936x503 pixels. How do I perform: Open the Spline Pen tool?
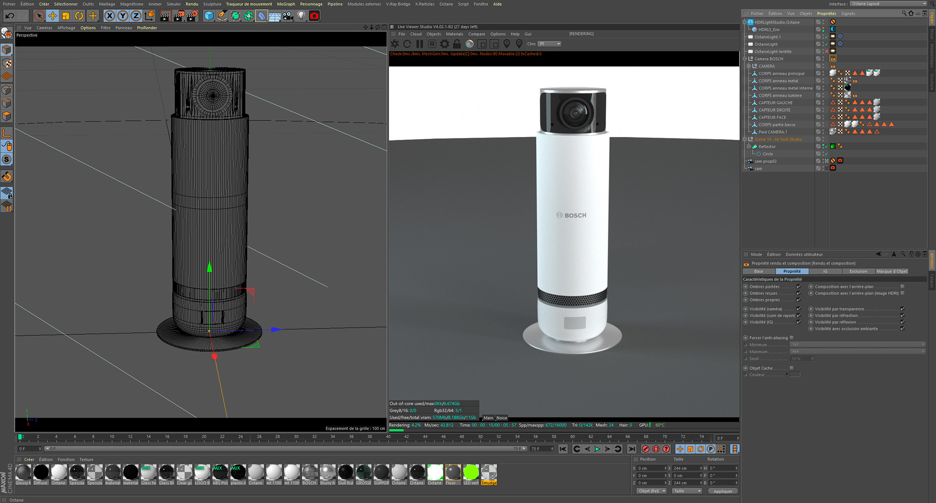point(222,16)
